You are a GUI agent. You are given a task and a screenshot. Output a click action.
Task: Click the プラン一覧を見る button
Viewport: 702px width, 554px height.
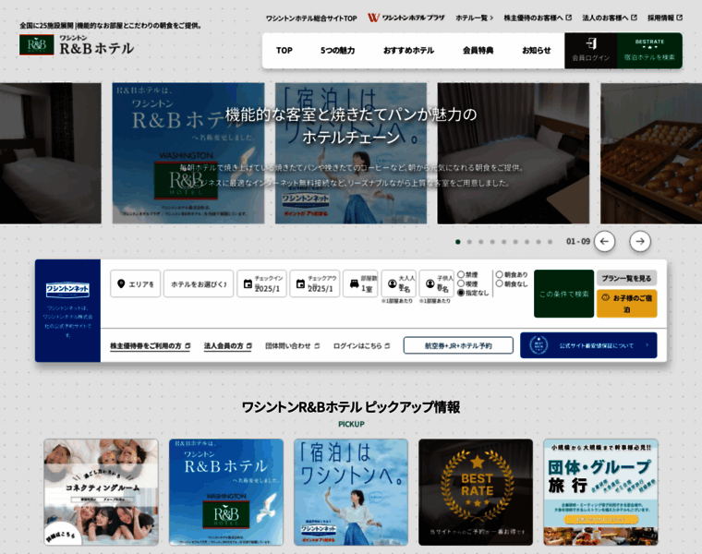(x=627, y=278)
